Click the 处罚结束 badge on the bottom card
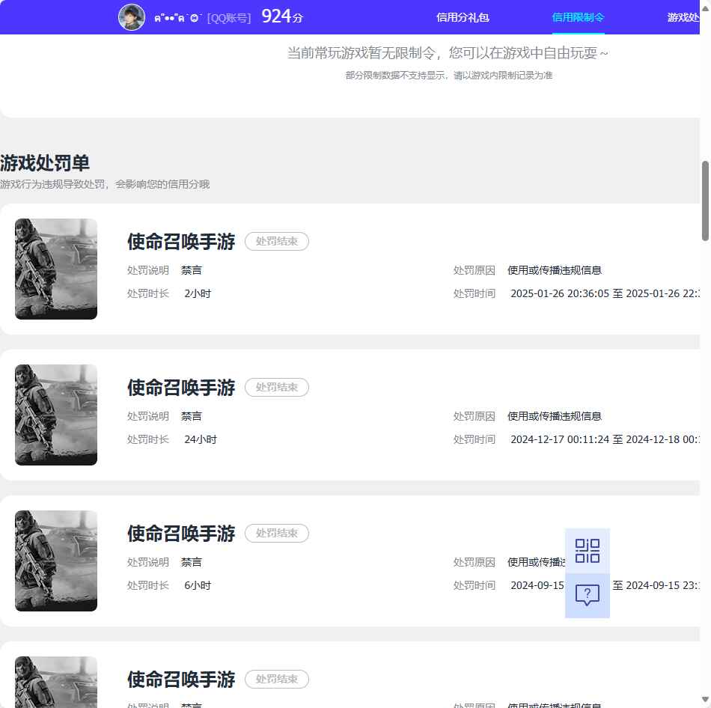This screenshot has height=708, width=711. click(277, 679)
